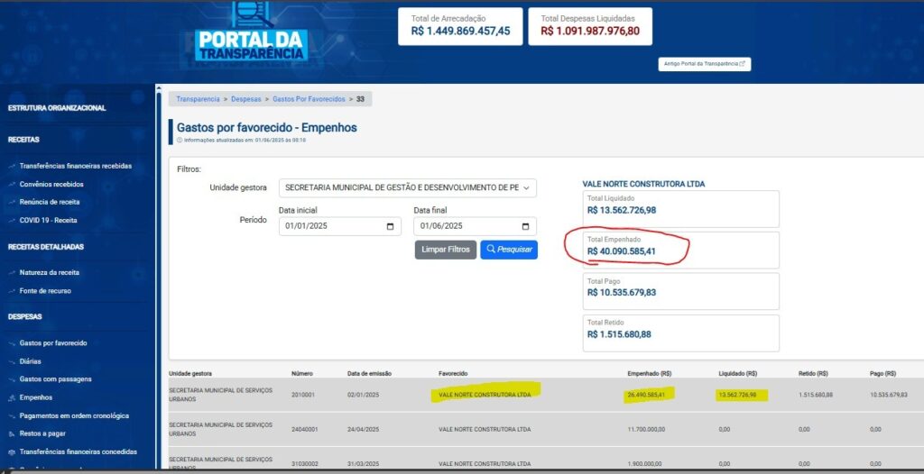Click the Empenhado (R$) column header
The width and height of the screenshot is (924, 474).
coord(650,374)
